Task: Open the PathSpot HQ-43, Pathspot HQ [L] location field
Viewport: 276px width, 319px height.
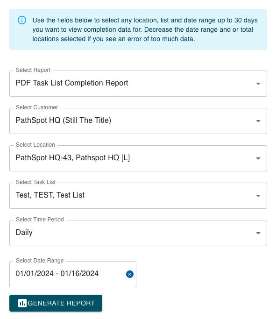Action: pyautogui.click(x=138, y=158)
